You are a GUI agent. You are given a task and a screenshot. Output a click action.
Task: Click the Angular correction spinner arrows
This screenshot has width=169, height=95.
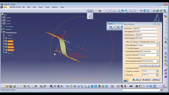[157, 71]
